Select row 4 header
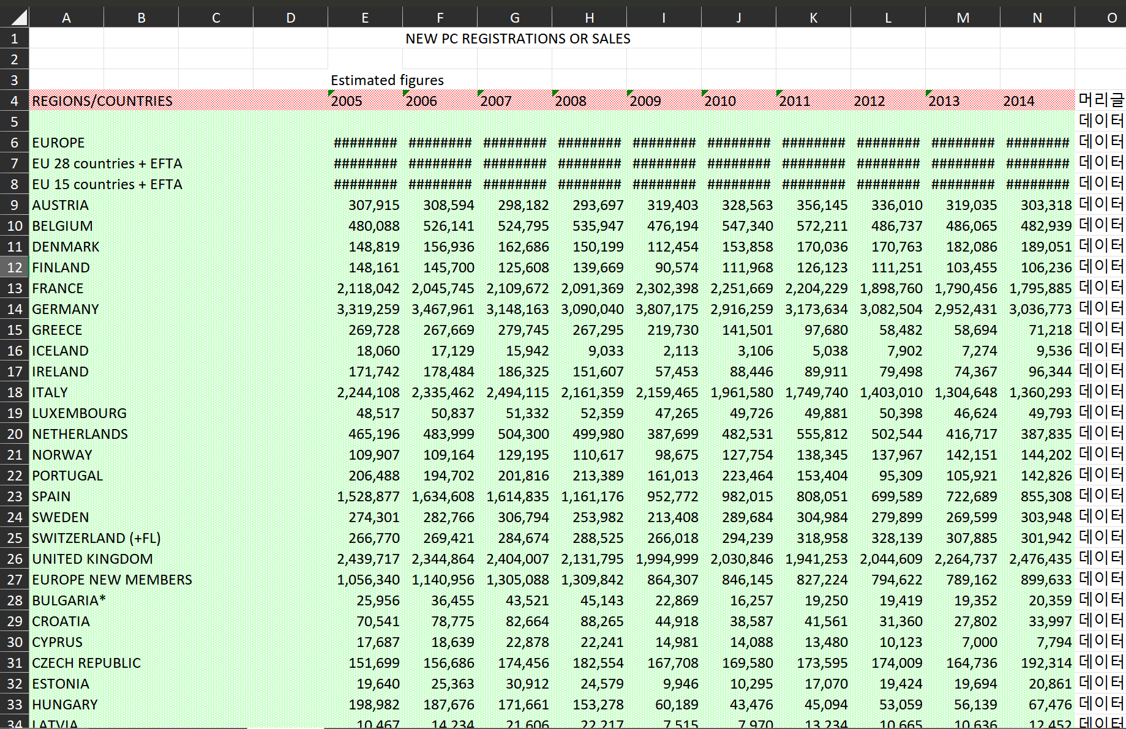This screenshot has width=1126, height=729. pos(14,101)
